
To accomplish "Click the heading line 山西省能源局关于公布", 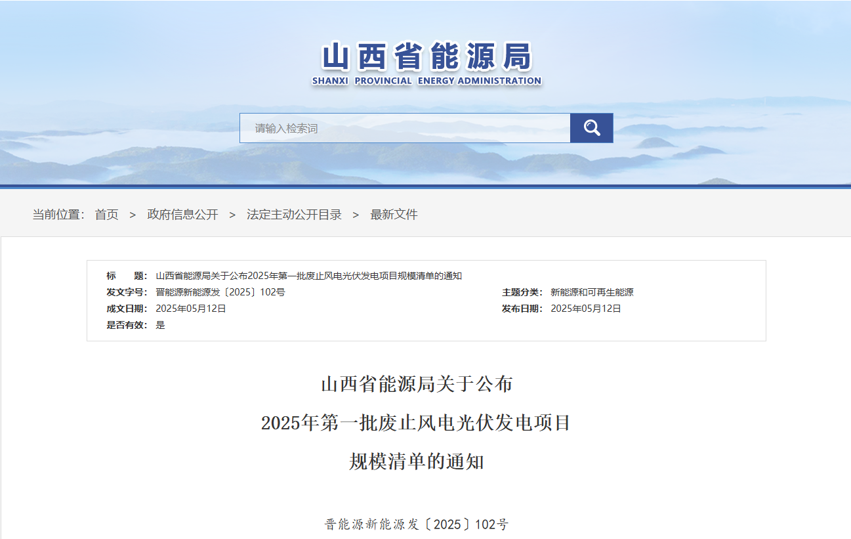I will [416, 384].
